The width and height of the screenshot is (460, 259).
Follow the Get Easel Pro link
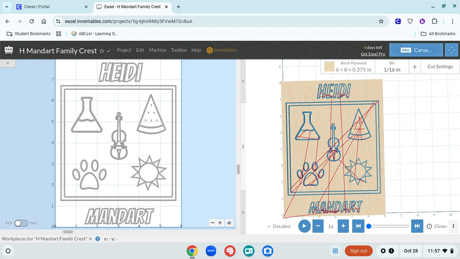pos(373,54)
